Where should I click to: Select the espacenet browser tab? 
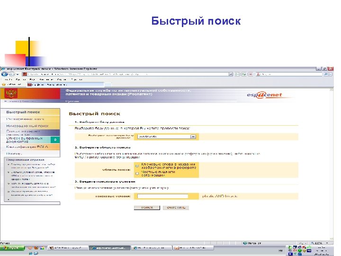click(65, 84)
